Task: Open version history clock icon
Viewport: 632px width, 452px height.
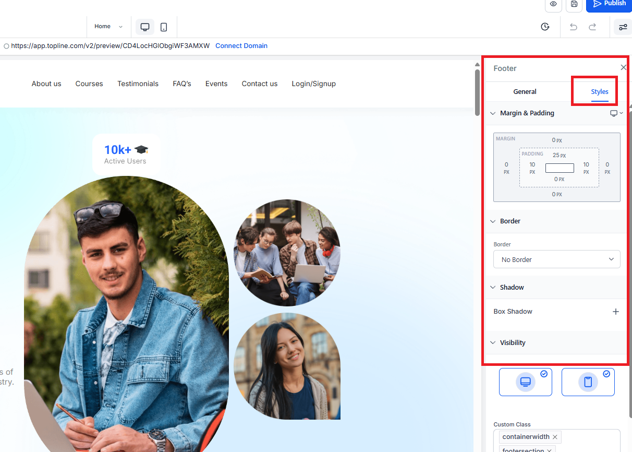Action: (545, 27)
